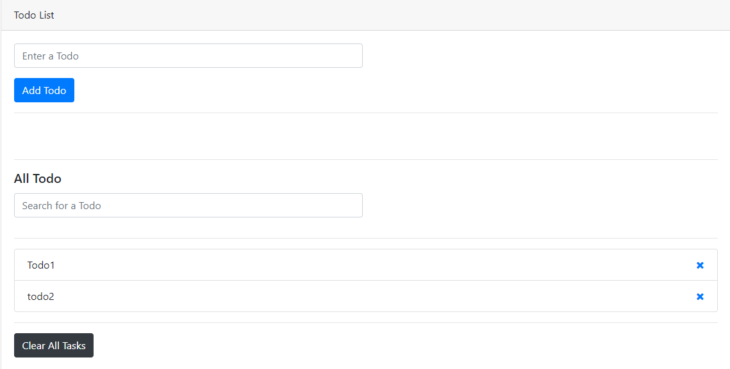Remove the first todo with its cross icon

(700, 265)
